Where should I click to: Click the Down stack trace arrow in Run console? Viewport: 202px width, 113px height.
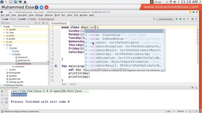pos(6,95)
